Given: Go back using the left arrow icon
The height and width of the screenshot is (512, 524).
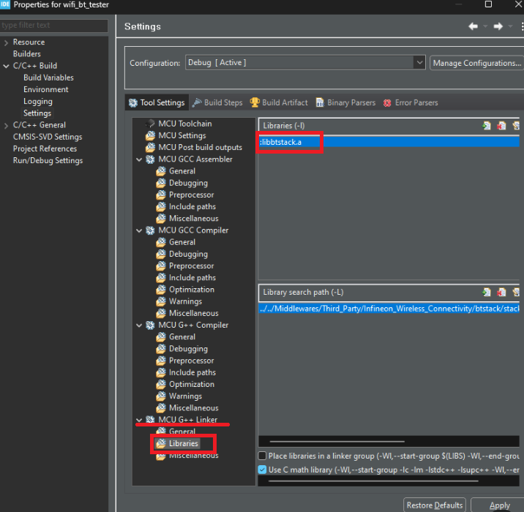Looking at the screenshot, I should pos(473,26).
